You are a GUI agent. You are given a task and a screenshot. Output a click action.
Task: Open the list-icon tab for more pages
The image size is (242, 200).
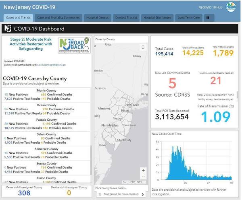click(x=208, y=18)
